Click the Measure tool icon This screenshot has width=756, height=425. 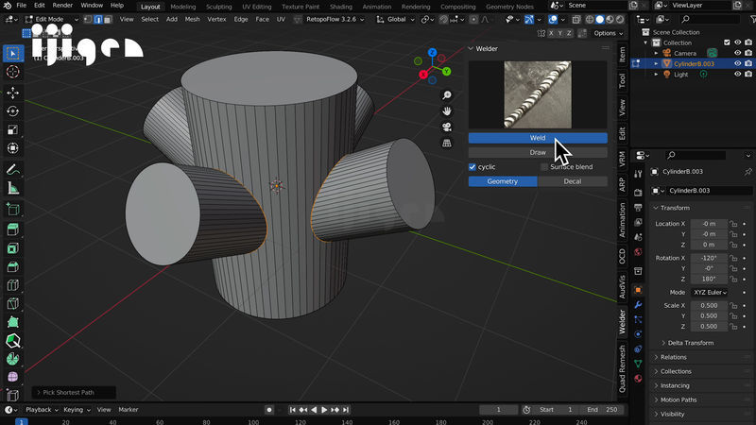(12, 188)
